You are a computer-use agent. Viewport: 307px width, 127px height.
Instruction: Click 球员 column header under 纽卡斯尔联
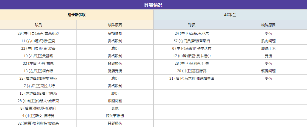[38, 25]
